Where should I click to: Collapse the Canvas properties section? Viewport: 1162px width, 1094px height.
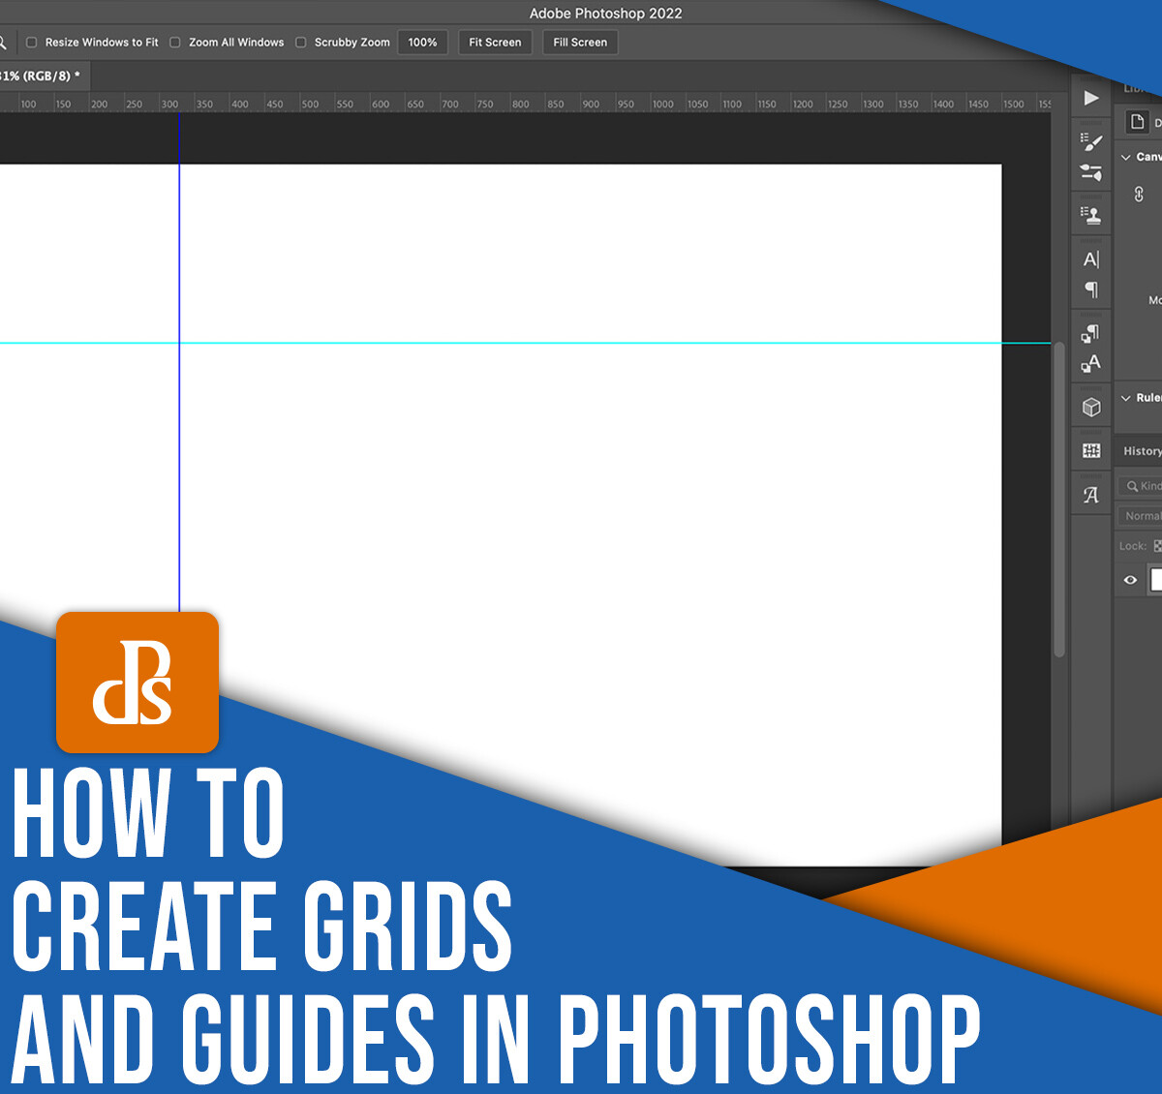(x=1125, y=156)
